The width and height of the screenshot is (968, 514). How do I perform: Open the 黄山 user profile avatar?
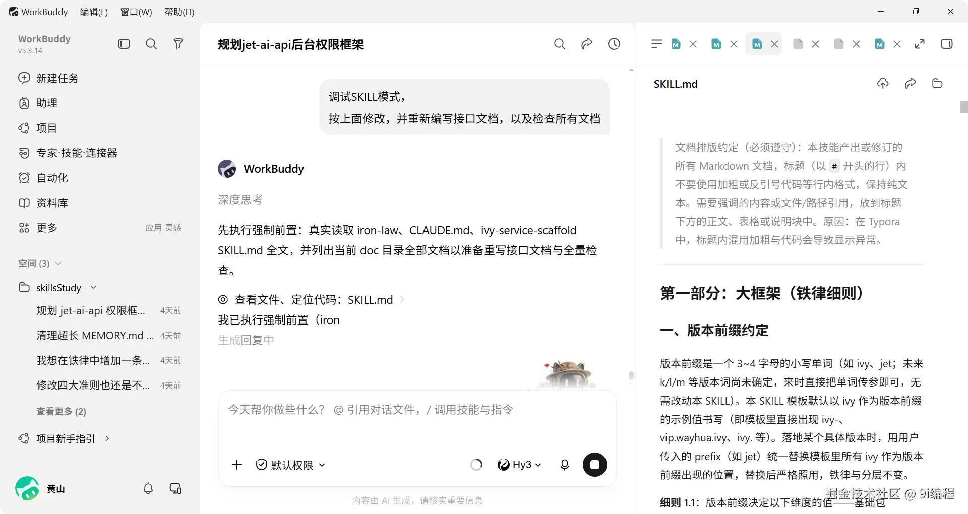pyautogui.click(x=27, y=488)
